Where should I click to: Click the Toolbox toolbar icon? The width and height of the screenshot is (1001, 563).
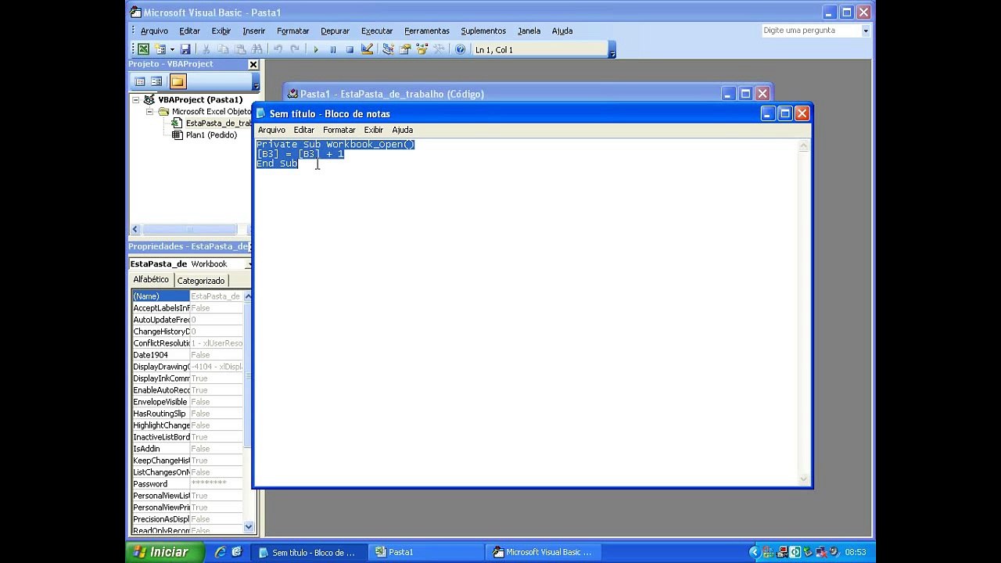coord(439,49)
